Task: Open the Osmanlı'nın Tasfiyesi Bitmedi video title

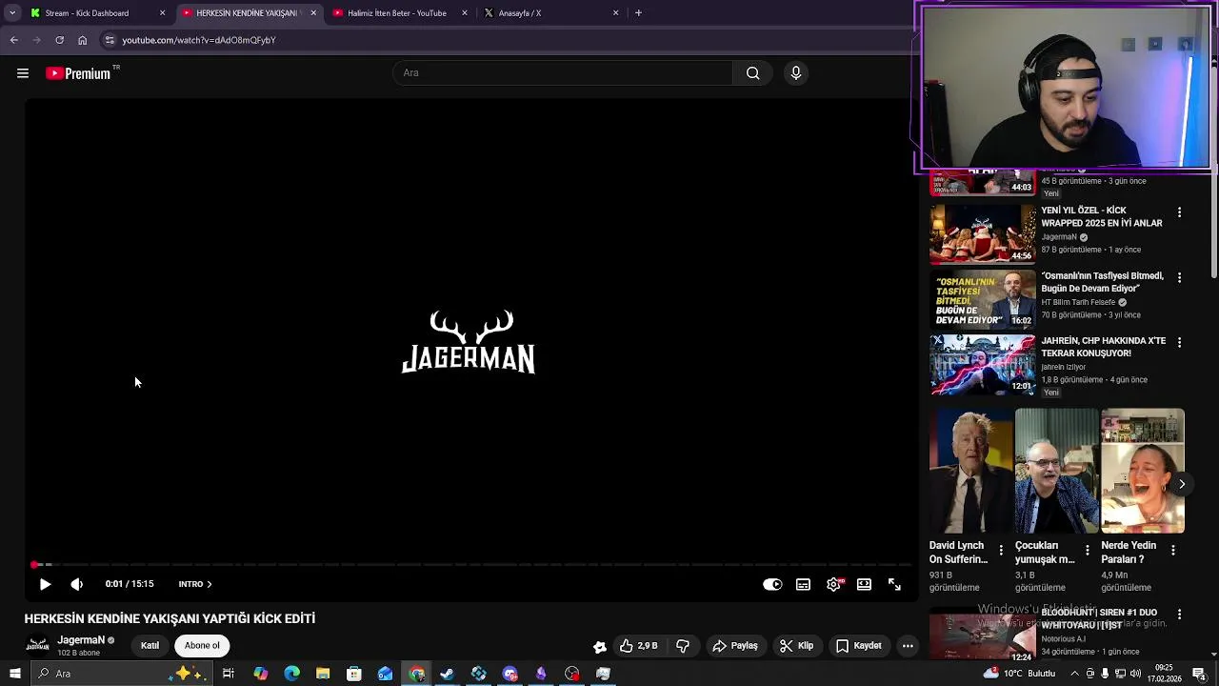Action: (1103, 282)
